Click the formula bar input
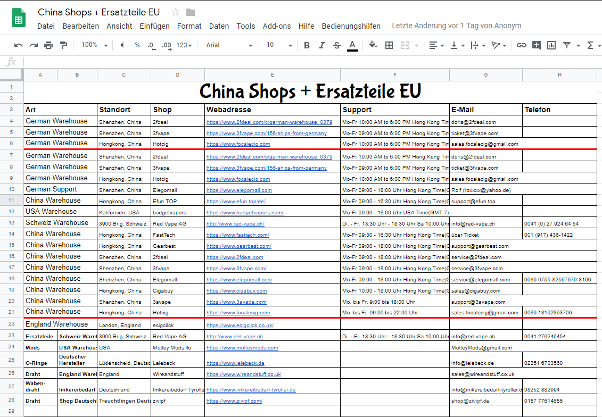The image size is (602, 417). pyautogui.click(x=312, y=62)
